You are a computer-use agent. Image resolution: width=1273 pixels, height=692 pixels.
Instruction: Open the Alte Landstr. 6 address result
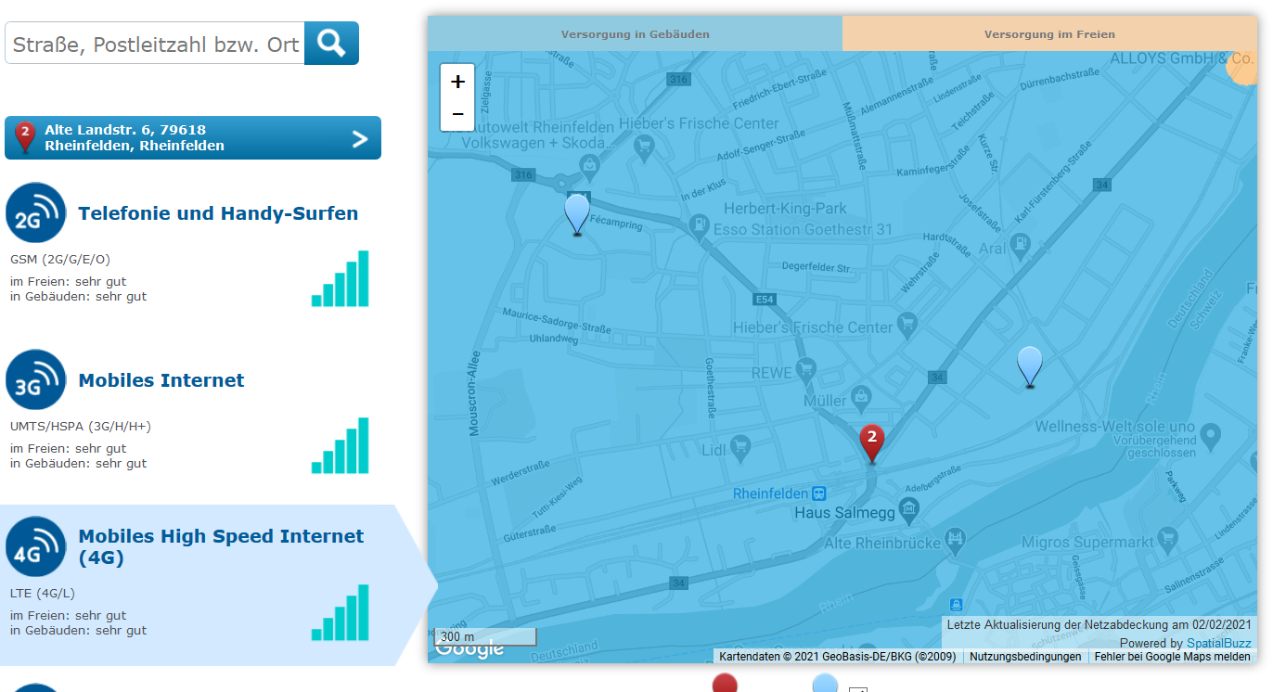click(193, 138)
